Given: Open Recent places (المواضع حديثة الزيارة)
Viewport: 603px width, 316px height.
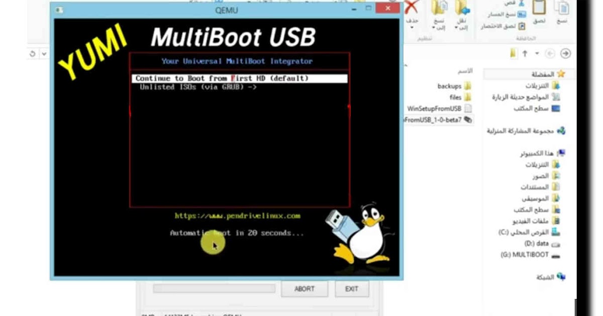Looking at the screenshot, I should tap(526, 97).
